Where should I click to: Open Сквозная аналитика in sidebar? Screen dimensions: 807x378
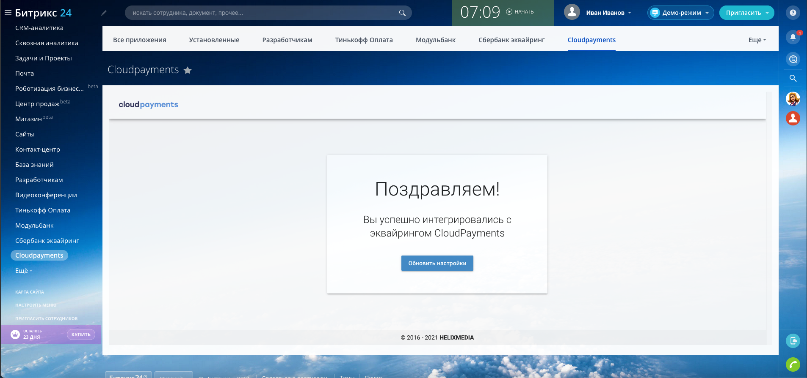pyautogui.click(x=47, y=43)
